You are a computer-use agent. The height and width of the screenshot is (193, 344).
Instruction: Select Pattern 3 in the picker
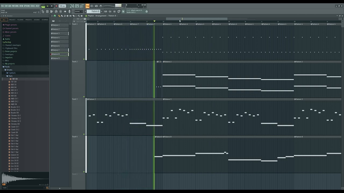click(59, 34)
